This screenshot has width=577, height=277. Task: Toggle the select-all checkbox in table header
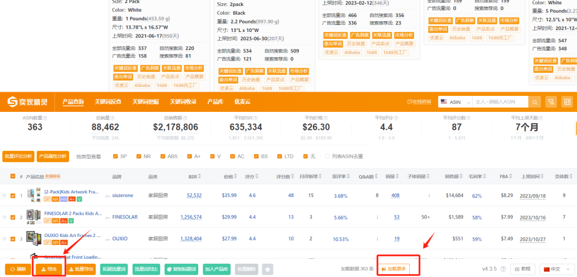[13, 176]
